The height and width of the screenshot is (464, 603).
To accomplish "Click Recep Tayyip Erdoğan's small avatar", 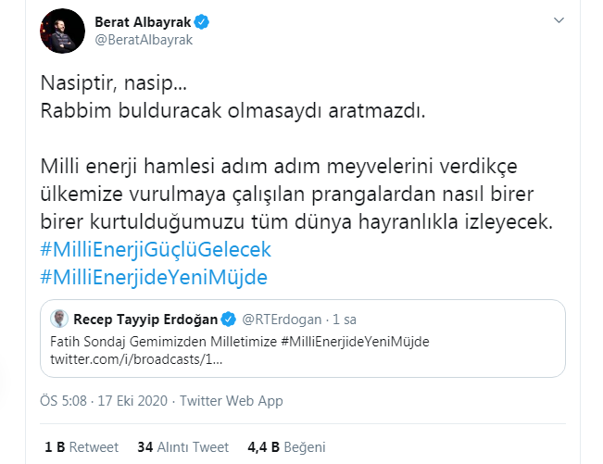I will [x=61, y=320].
